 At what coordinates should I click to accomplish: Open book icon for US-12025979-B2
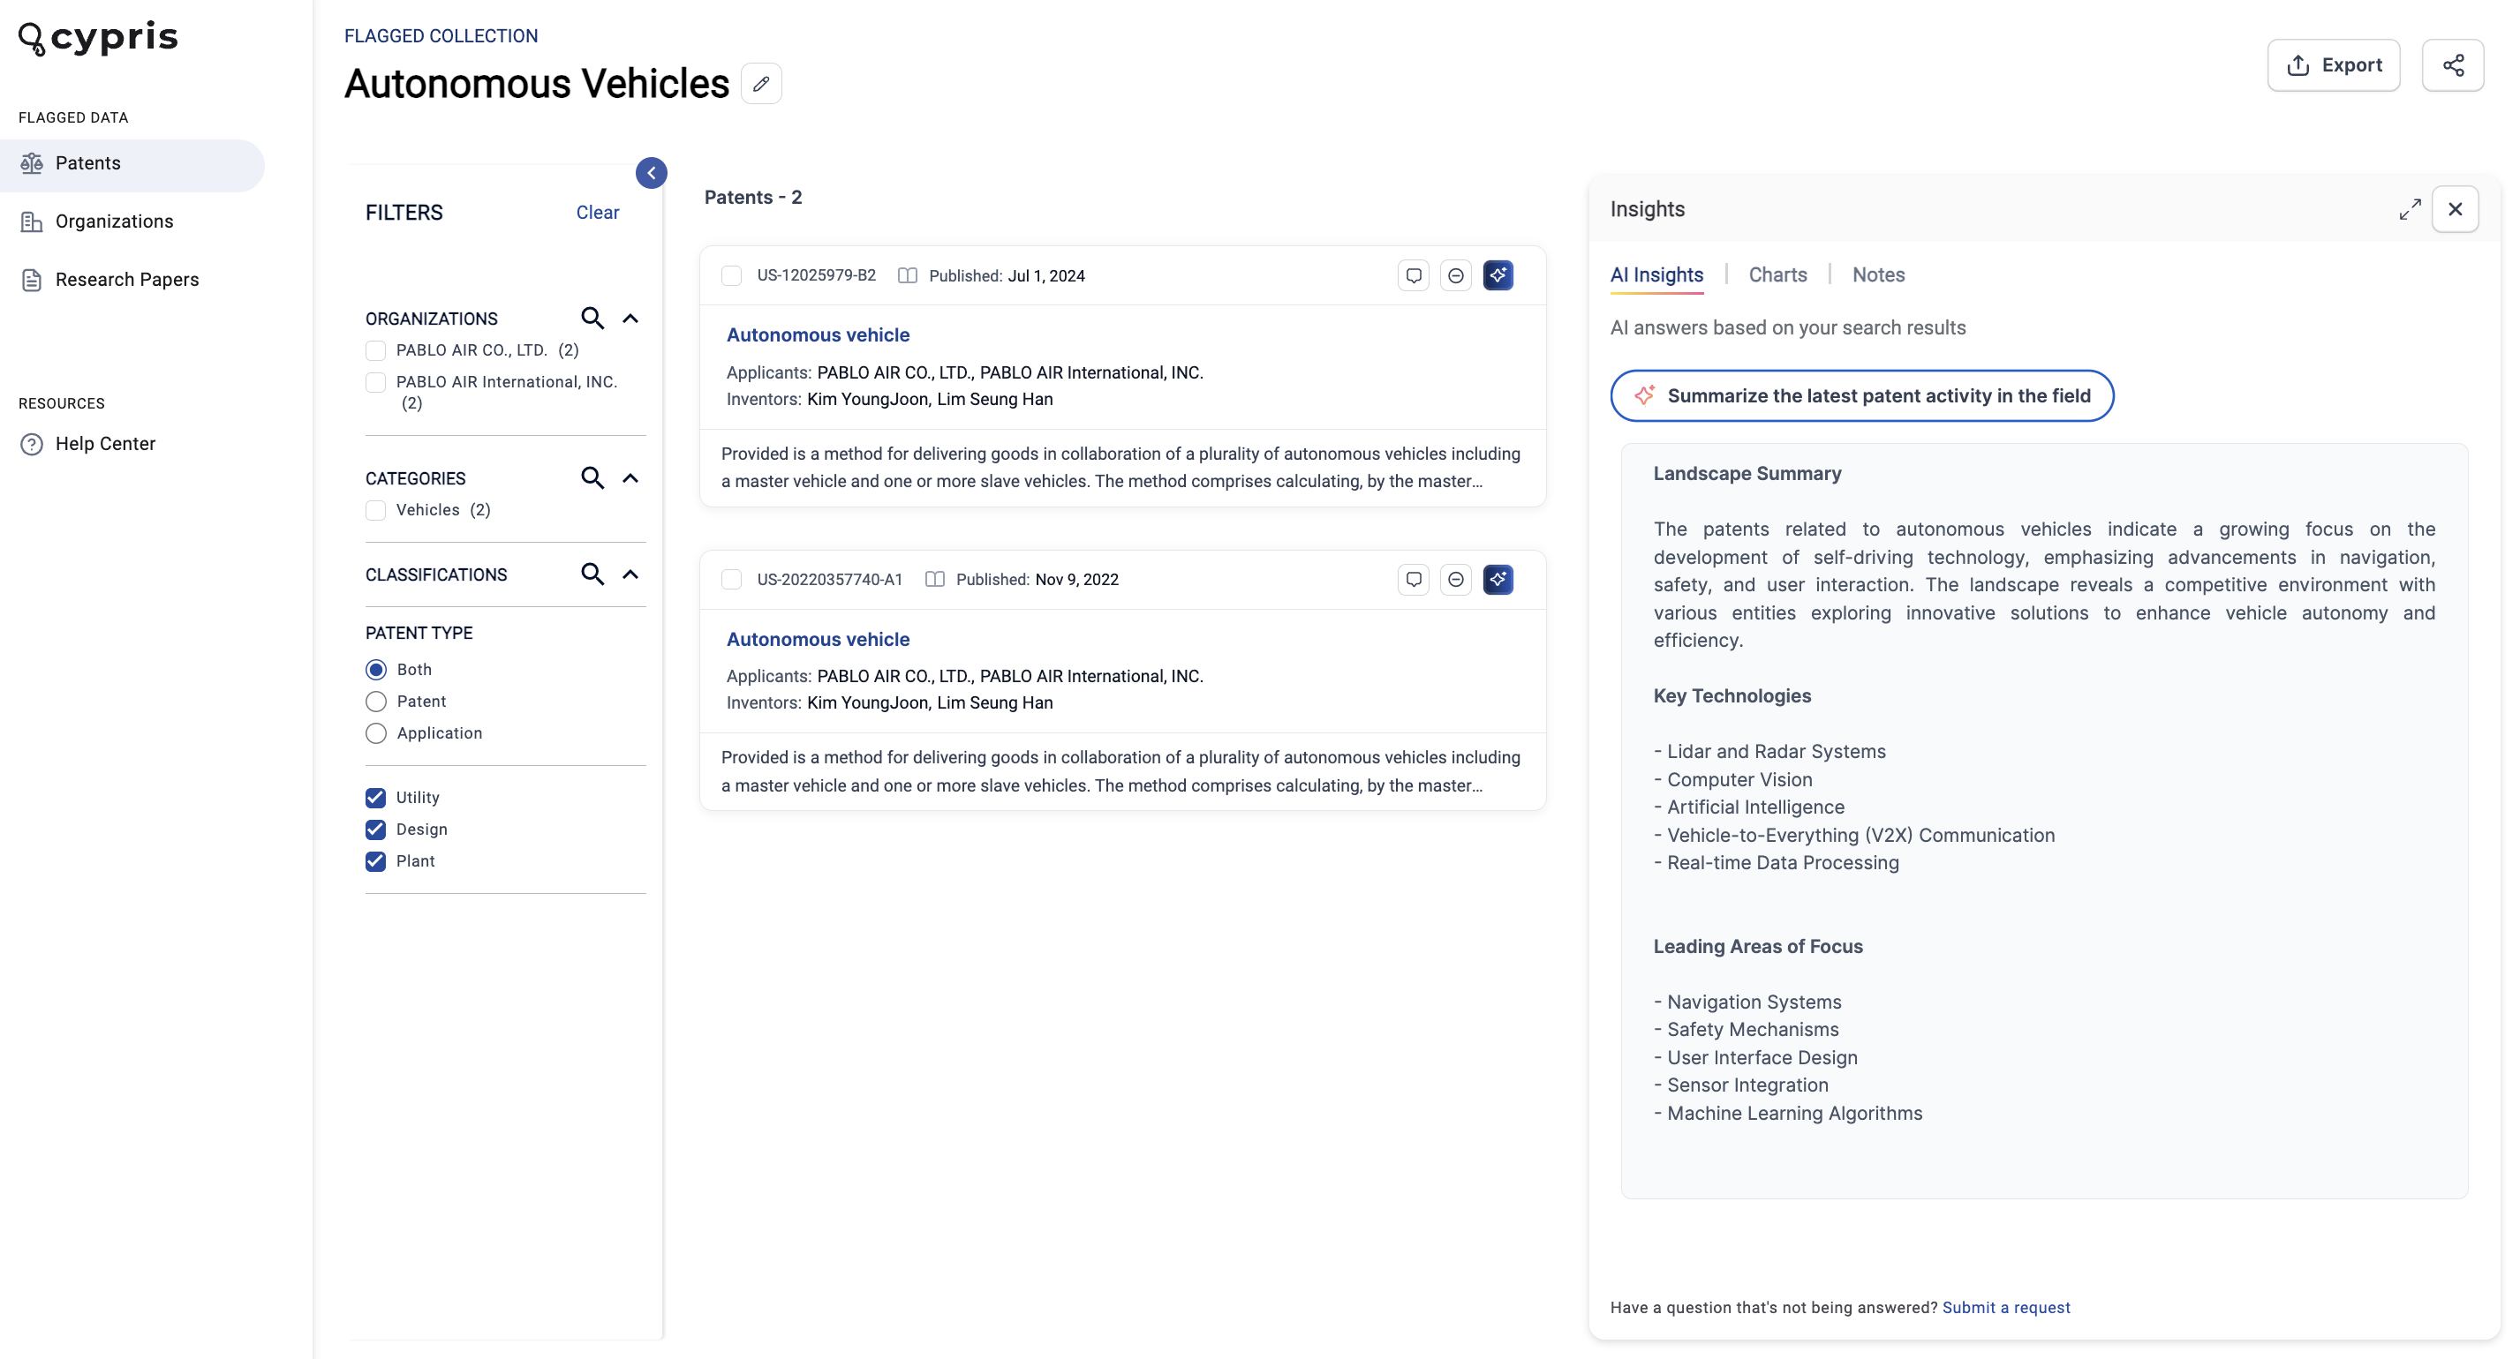(908, 275)
